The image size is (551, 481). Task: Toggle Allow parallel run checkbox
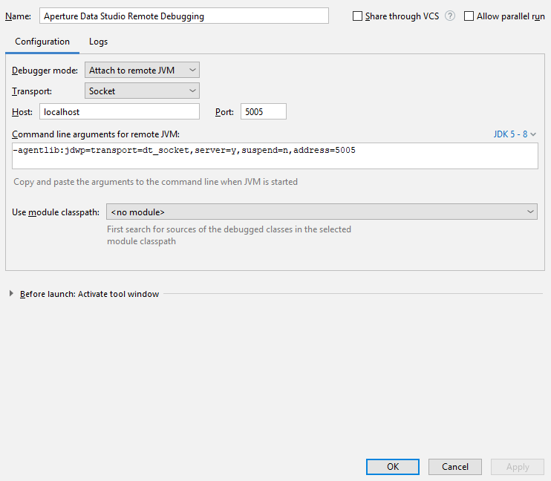point(469,16)
